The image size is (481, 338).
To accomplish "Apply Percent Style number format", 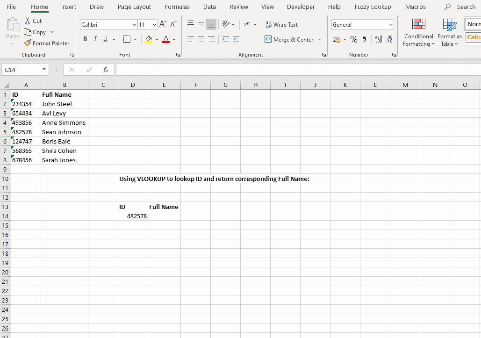I will coord(354,40).
